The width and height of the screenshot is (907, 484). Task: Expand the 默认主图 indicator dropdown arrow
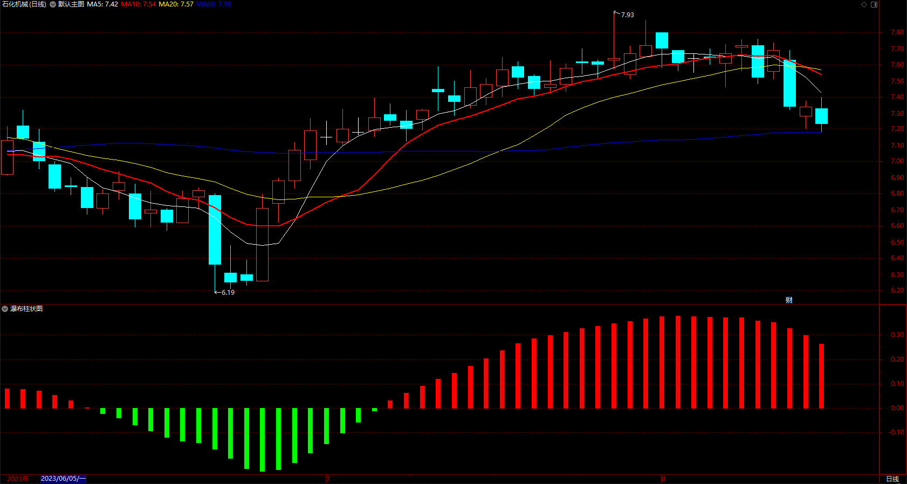pyautogui.click(x=53, y=4)
